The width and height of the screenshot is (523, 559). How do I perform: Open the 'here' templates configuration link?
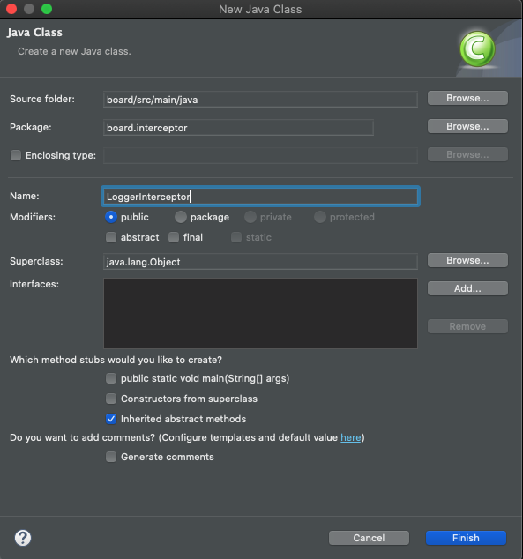click(x=351, y=437)
